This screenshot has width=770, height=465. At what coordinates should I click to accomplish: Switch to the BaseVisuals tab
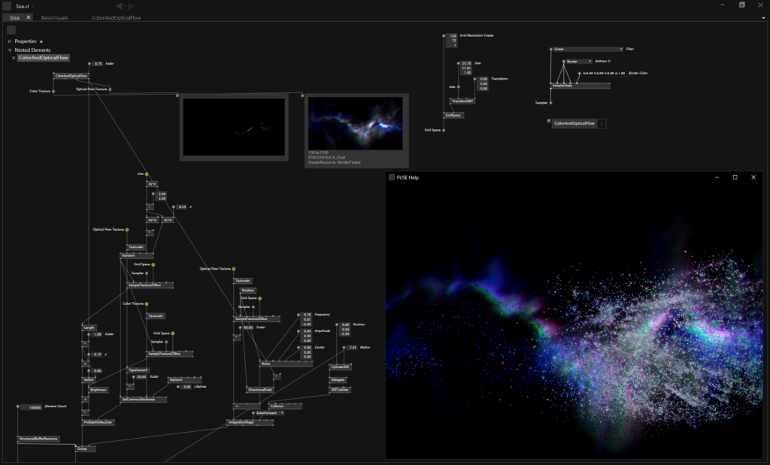click(x=53, y=17)
